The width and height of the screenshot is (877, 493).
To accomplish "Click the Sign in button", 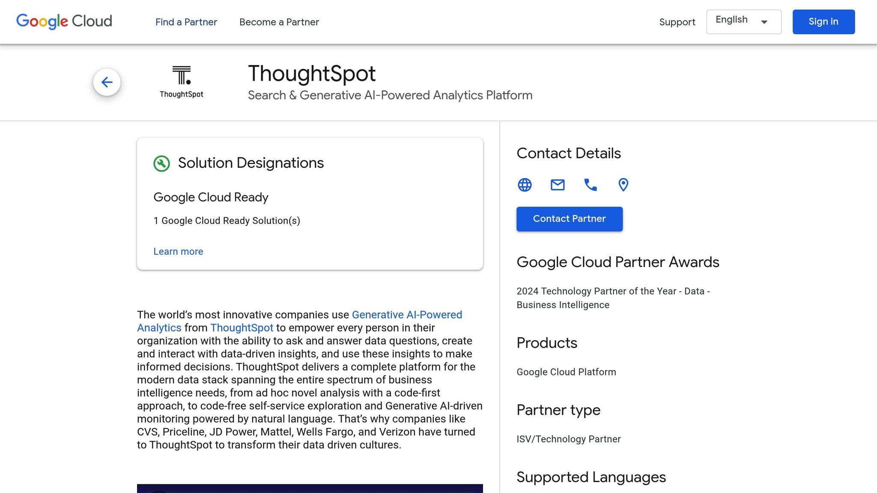I will (823, 21).
